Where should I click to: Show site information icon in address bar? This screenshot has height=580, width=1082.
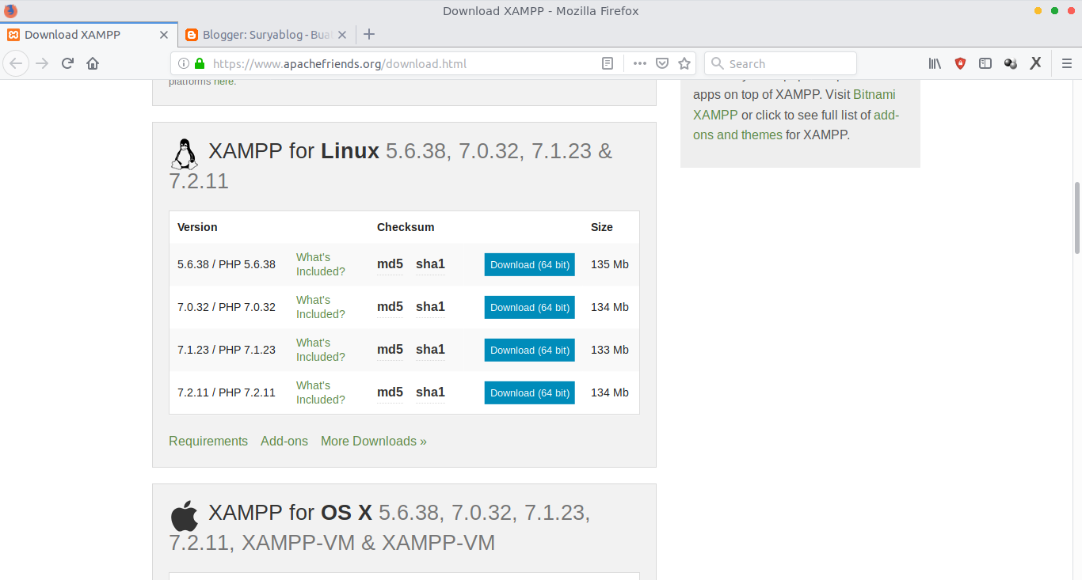click(184, 63)
